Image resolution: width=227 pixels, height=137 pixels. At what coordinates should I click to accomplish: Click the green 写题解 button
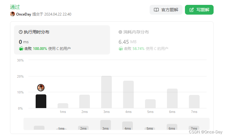click(199, 10)
